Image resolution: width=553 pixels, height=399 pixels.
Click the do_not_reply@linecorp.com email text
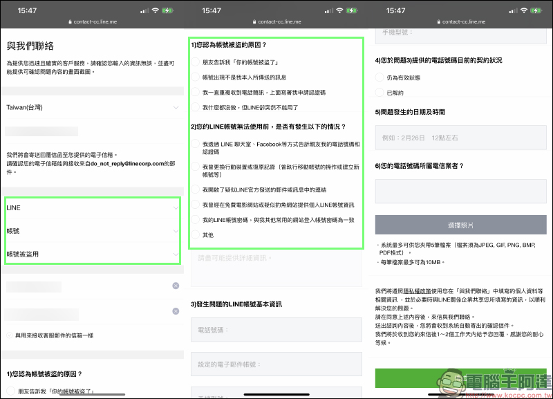[x=127, y=164]
